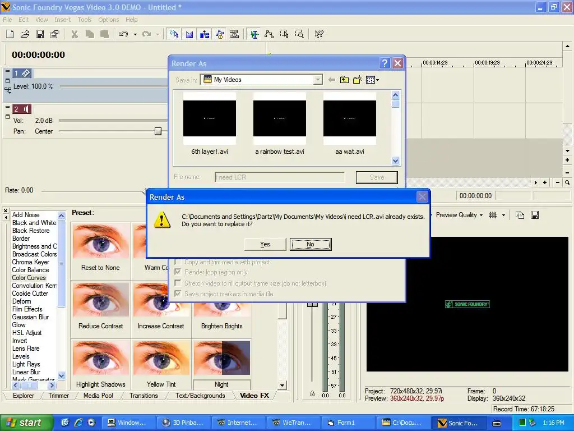
Task: Click the Redo arrow icon
Action: click(x=147, y=34)
